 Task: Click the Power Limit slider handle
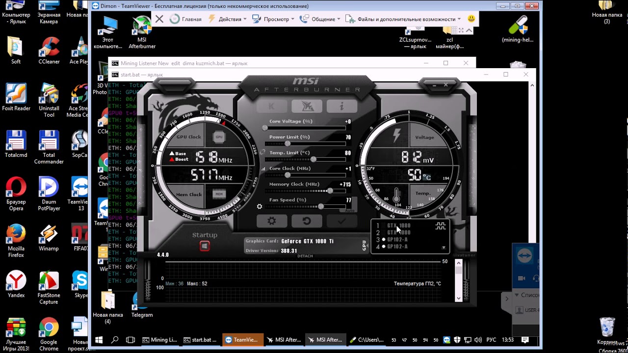tap(288, 144)
